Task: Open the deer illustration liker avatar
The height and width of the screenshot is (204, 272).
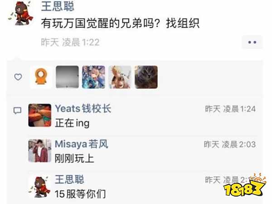Action: (120, 77)
